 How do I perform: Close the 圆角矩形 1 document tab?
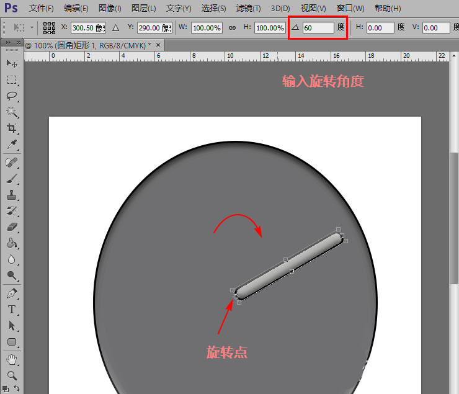pos(158,45)
